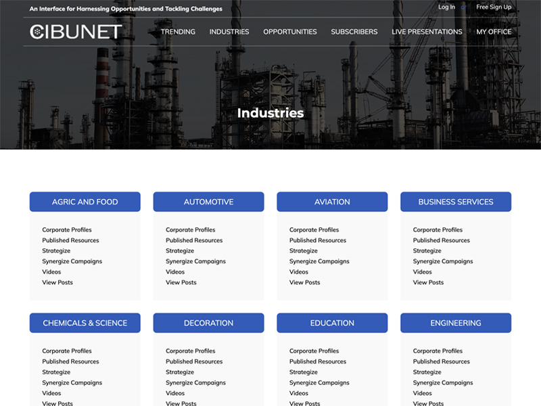Open the Subscribers page
541x406 pixels.
(354, 32)
